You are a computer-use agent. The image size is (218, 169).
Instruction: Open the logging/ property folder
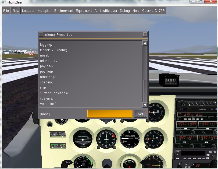46,45
